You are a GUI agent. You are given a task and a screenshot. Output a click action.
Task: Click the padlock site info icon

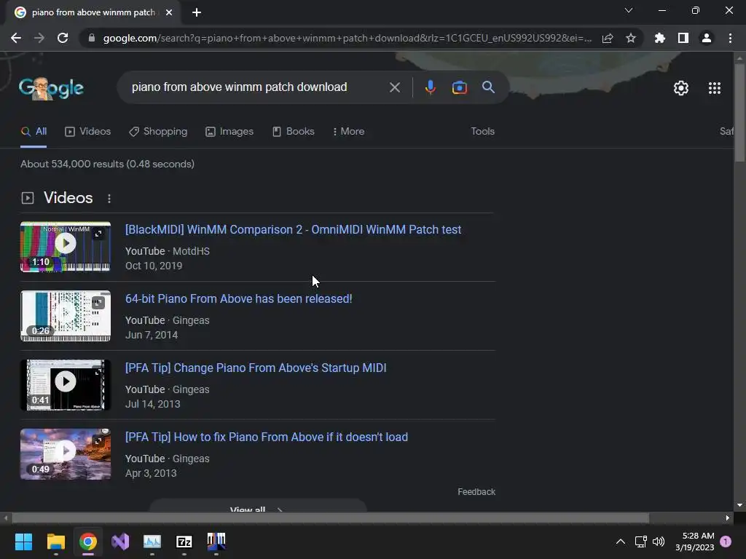pos(91,38)
